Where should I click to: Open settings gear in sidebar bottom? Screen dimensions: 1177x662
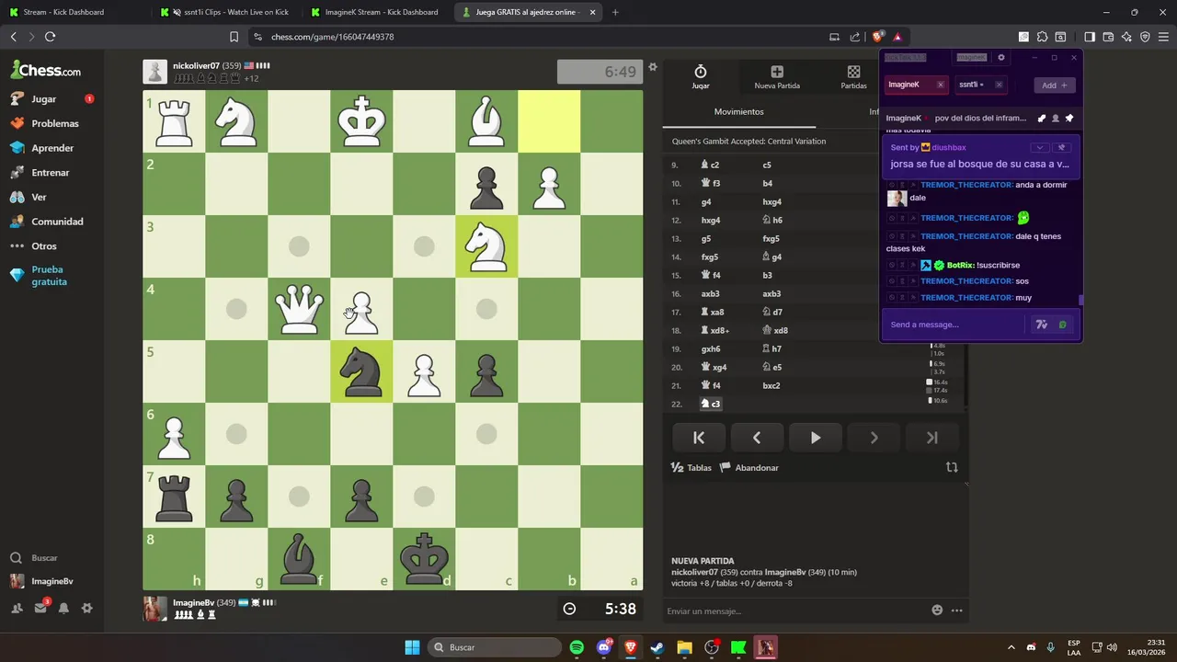point(87,608)
